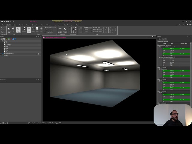Screen dimensions: 192x144
Task: Toggle the Center in grid checkbox
Action: (x=94, y=32)
